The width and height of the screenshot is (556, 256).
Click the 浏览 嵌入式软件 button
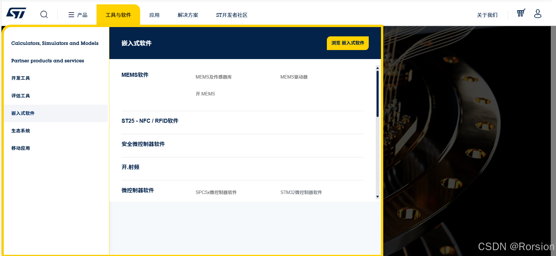(348, 43)
